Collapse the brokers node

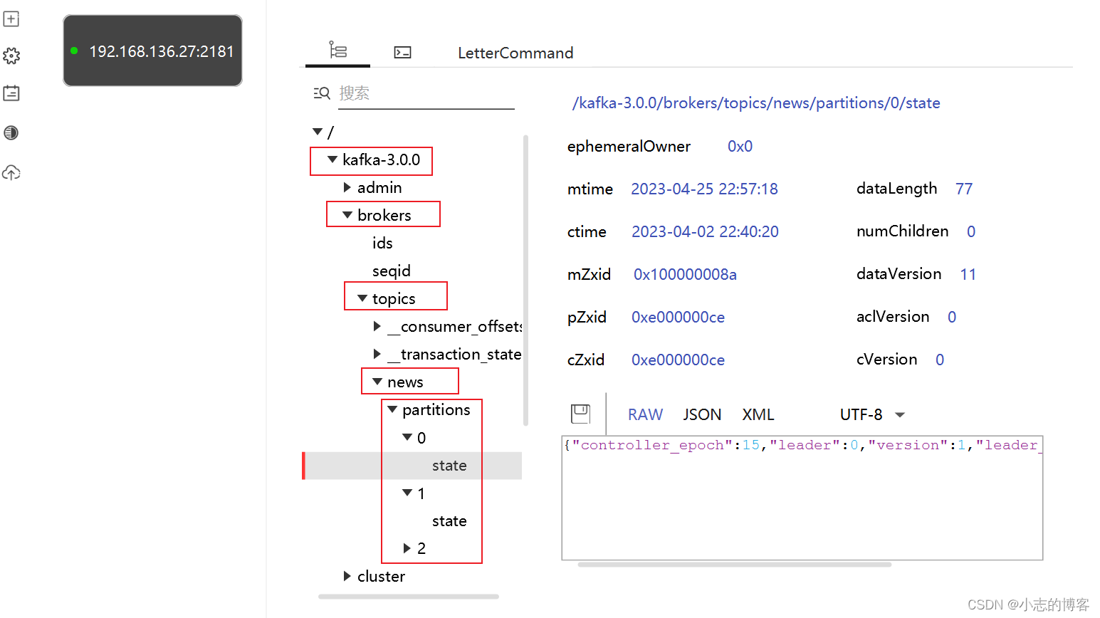[x=347, y=215]
